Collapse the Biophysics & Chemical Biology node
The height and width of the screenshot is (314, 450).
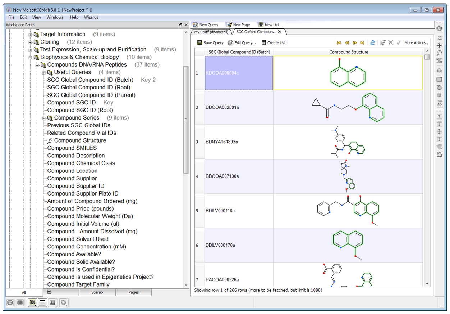click(31, 57)
